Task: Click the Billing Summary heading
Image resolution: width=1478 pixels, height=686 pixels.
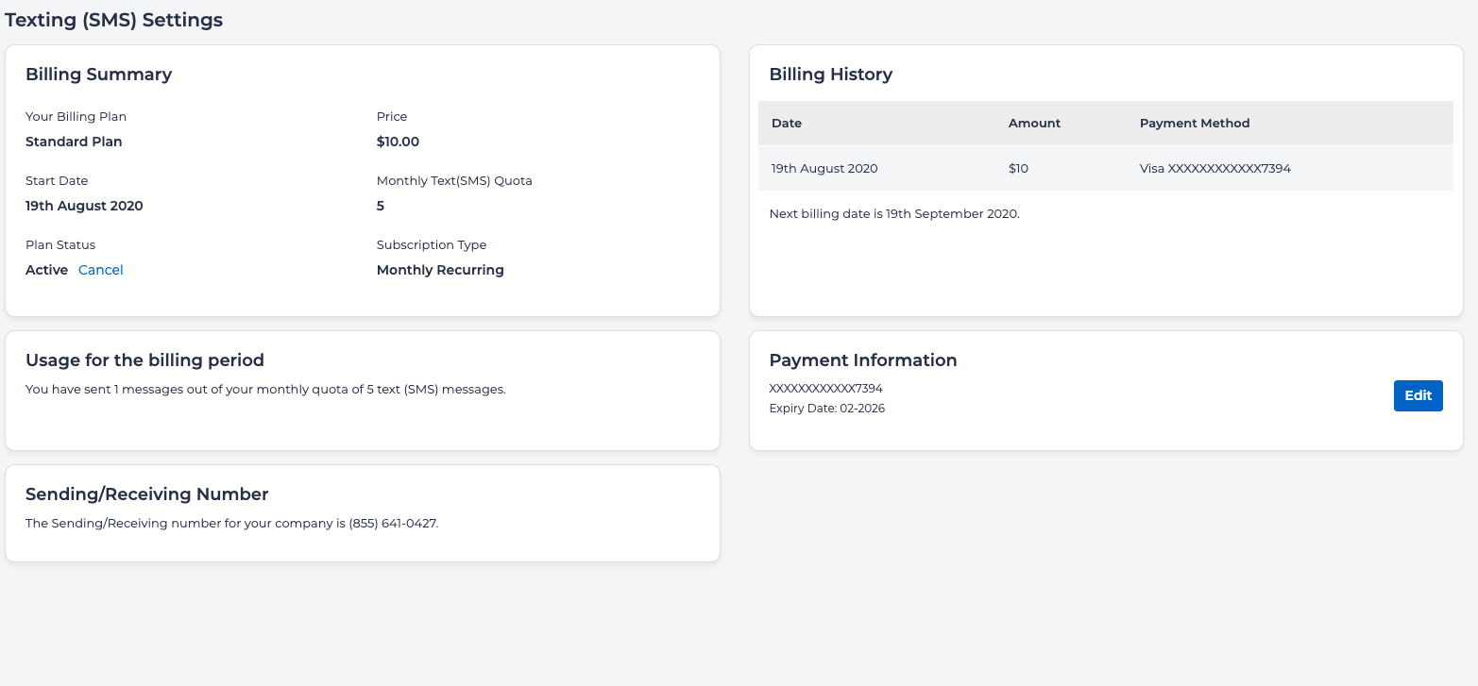Action: pos(98,75)
